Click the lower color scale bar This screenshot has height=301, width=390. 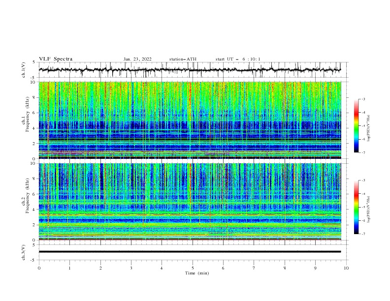tap(356, 207)
